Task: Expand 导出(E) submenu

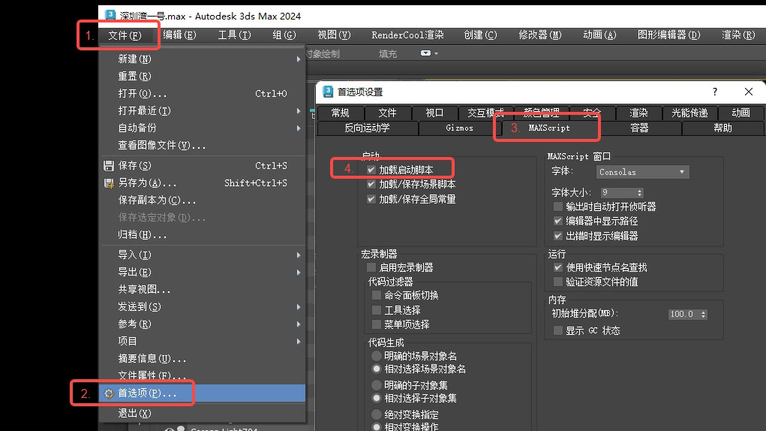Action: [299, 272]
